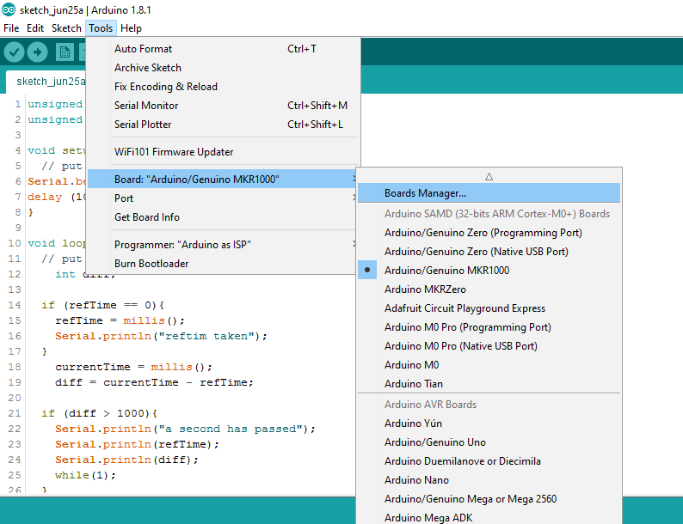The height and width of the screenshot is (524, 683).
Task: Open the Help menu
Action: point(131,28)
